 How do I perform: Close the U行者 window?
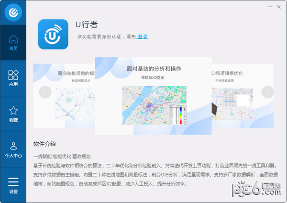pyautogui.click(x=279, y=7)
